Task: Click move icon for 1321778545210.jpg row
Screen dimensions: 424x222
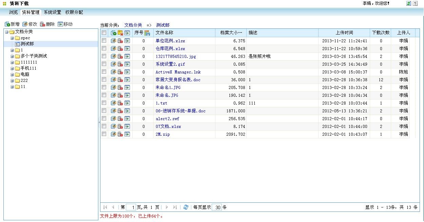Action: point(127,56)
